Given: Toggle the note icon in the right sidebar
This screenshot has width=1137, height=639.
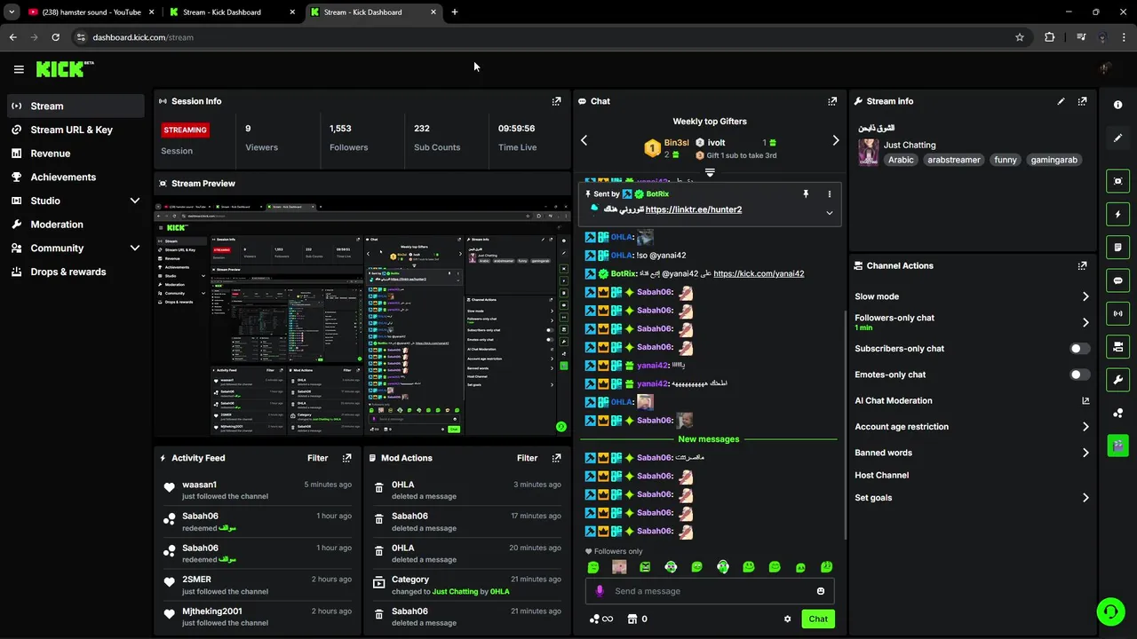Looking at the screenshot, I should click(1117, 247).
